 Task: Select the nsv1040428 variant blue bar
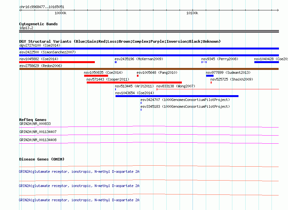pyautogui.click(x=267, y=62)
